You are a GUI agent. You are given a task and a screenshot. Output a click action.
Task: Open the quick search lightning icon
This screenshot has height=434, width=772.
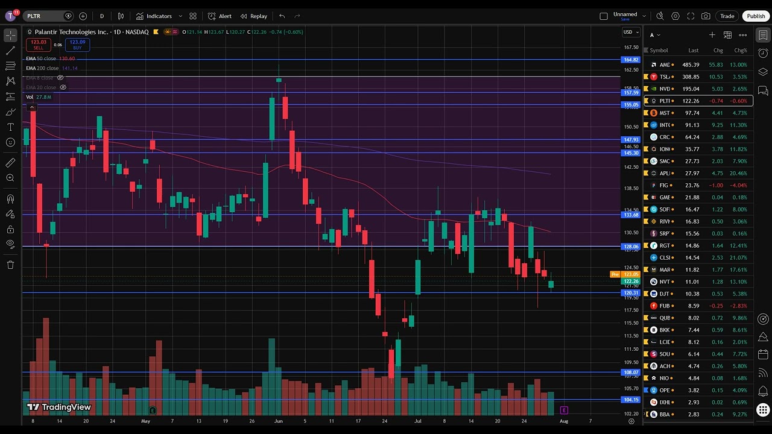[x=660, y=16]
